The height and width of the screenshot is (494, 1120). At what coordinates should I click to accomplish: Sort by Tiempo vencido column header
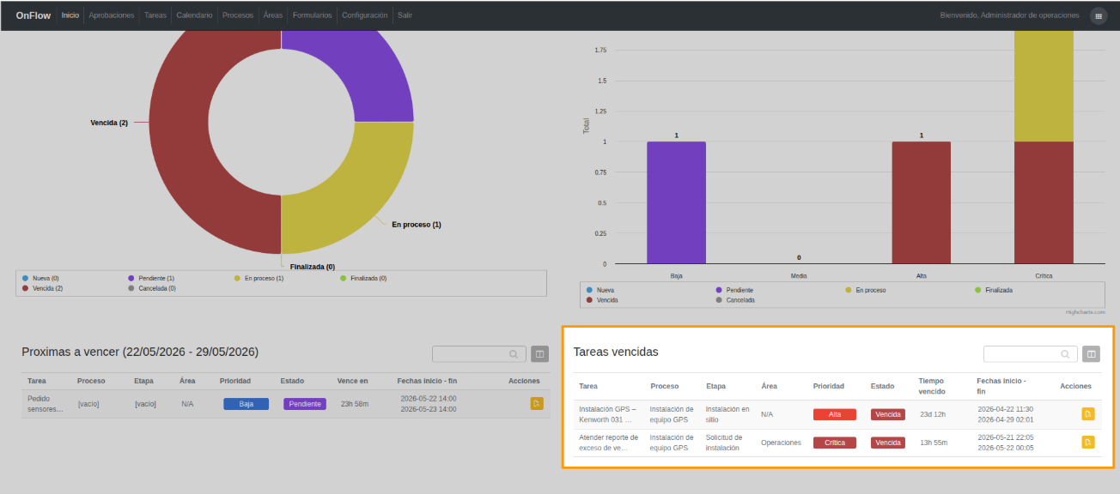click(x=932, y=386)
